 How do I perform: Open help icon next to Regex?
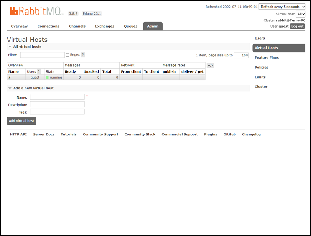(83, 55)
